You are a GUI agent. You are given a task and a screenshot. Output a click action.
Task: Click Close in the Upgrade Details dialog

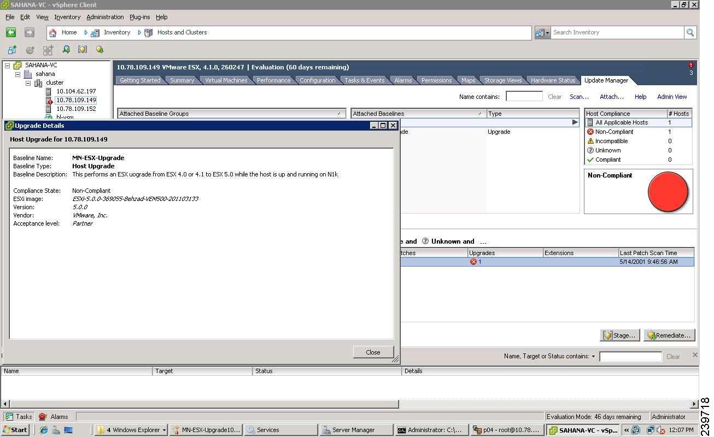tap(373, 352)
